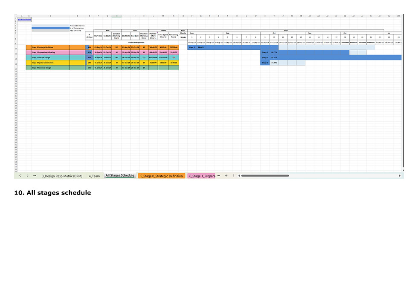
Task: Click the Weeks row label cell
Action: coord(183,37)
